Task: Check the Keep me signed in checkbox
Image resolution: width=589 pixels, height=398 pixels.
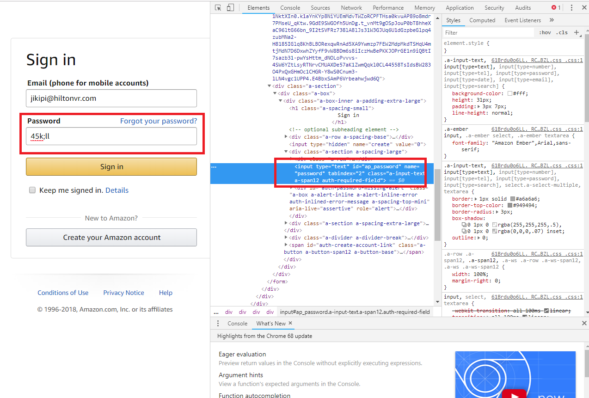Action: point(32,190)
